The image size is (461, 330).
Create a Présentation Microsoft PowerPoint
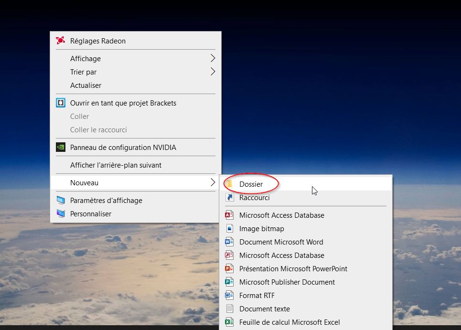pos(306,268)
